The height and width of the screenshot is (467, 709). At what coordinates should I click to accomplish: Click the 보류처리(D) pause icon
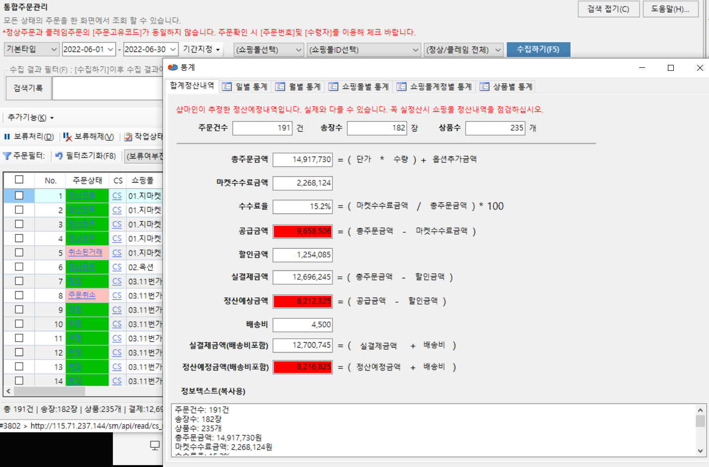7,137
